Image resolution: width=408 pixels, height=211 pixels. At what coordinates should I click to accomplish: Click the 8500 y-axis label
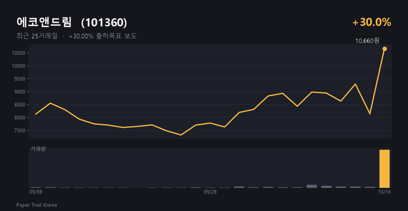point(21,105)
